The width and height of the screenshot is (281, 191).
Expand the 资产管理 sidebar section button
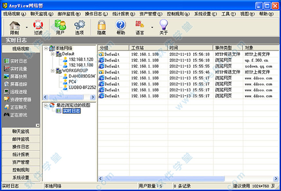pos(21,162)
